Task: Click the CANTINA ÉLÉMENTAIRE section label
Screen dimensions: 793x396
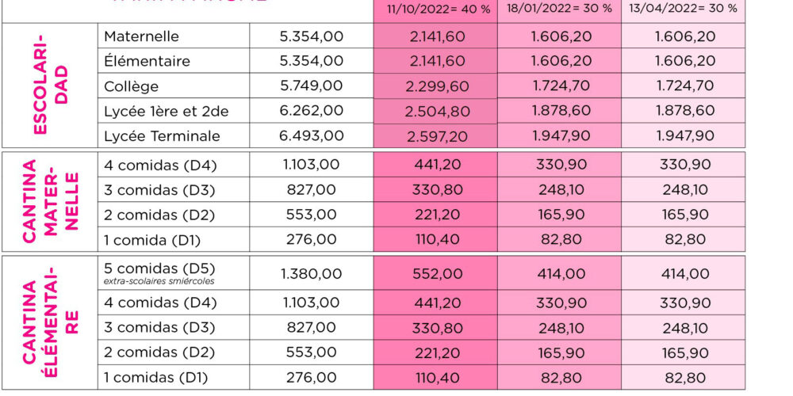Action: (x=50, y=322)
